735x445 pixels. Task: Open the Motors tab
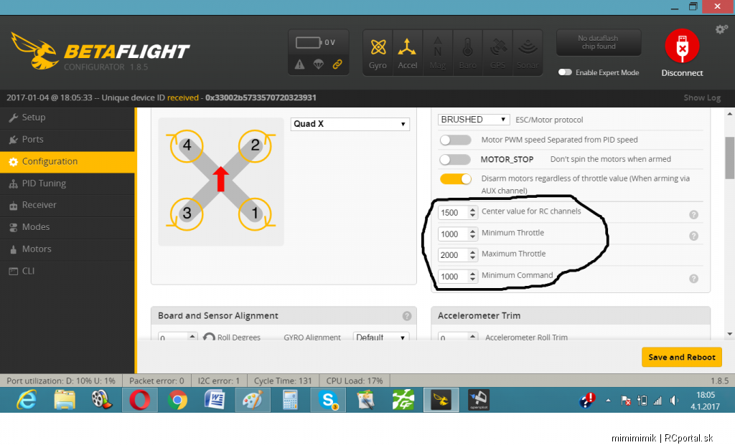click(x=67, y=249)
